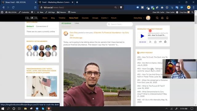Click the podcast share icon
Image resolution: width=197 pixels, height=111 pixels.
pyautogui.click(x=165, y=42)
